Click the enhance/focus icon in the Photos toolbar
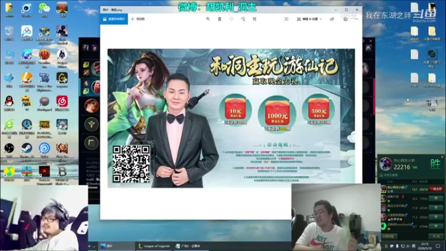This screenshot has height=251, width=446. (286, 19)
